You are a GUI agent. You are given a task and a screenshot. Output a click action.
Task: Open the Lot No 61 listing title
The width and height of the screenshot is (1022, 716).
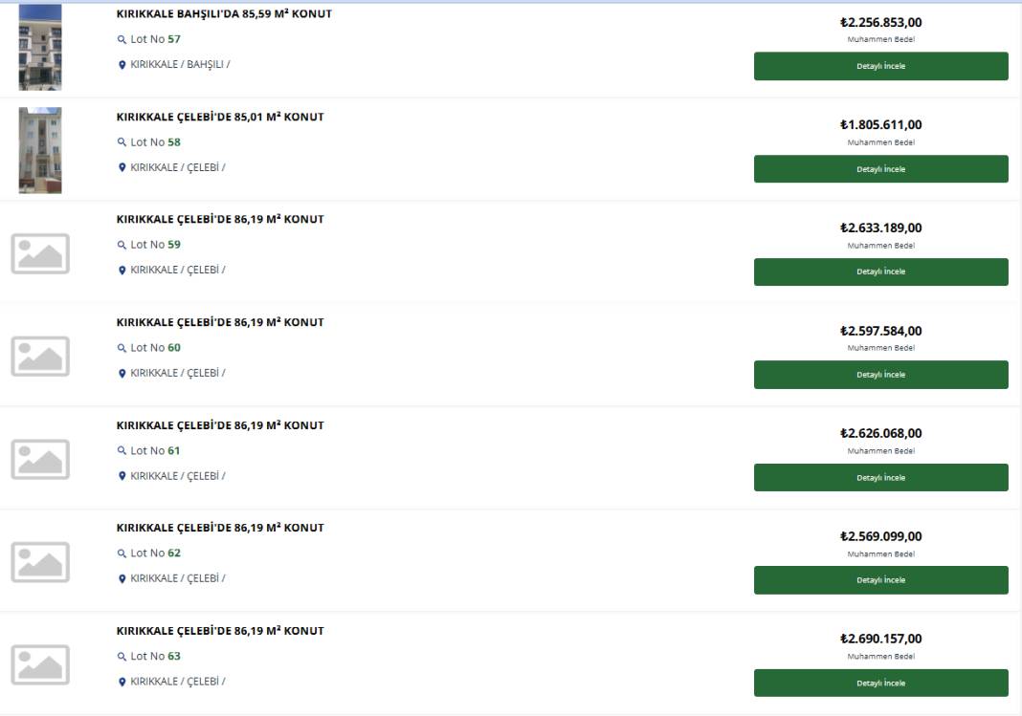point(220,425)
